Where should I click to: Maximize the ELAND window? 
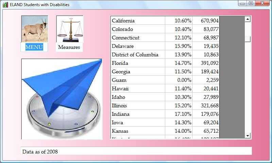coord(251,3)
